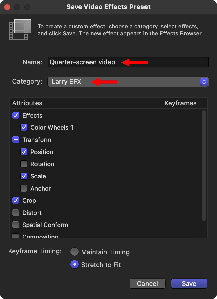This screenshot has width=217, height=299.
Task: Toggle the Transform mixed-state checkbox
Action: [16, 140]
